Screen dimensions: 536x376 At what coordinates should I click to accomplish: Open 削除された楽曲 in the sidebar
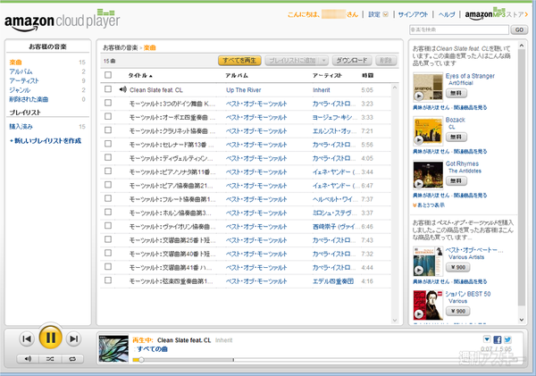coord(29,99)
